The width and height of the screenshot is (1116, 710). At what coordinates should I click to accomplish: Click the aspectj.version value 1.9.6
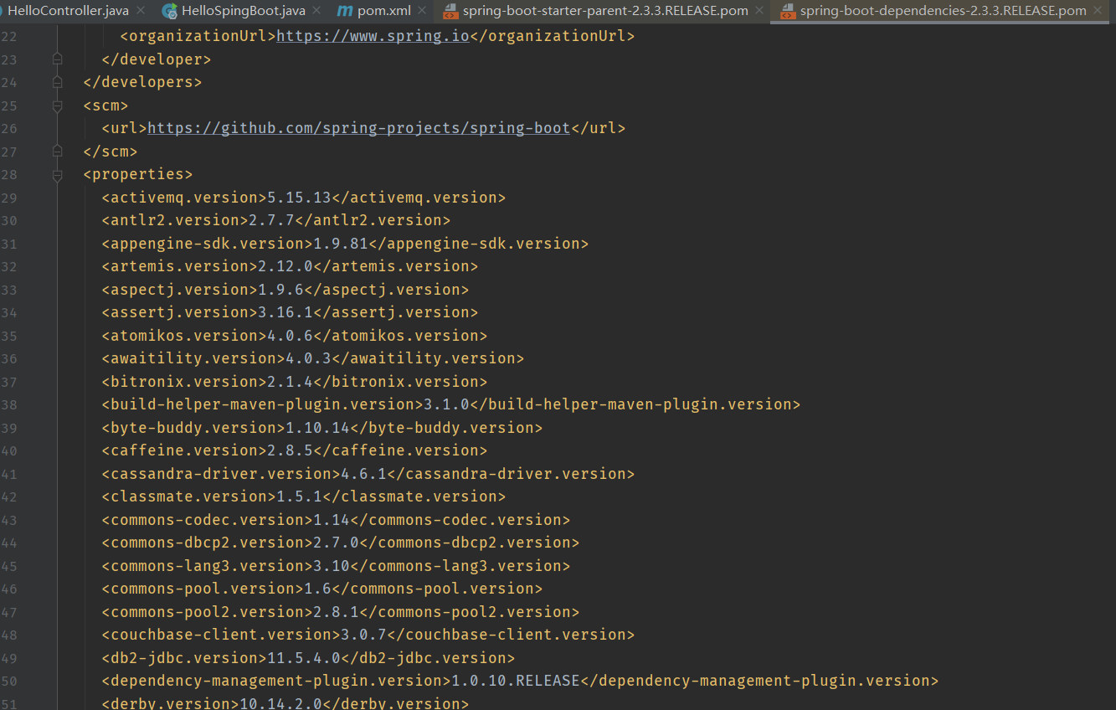[x=280, y=290]
